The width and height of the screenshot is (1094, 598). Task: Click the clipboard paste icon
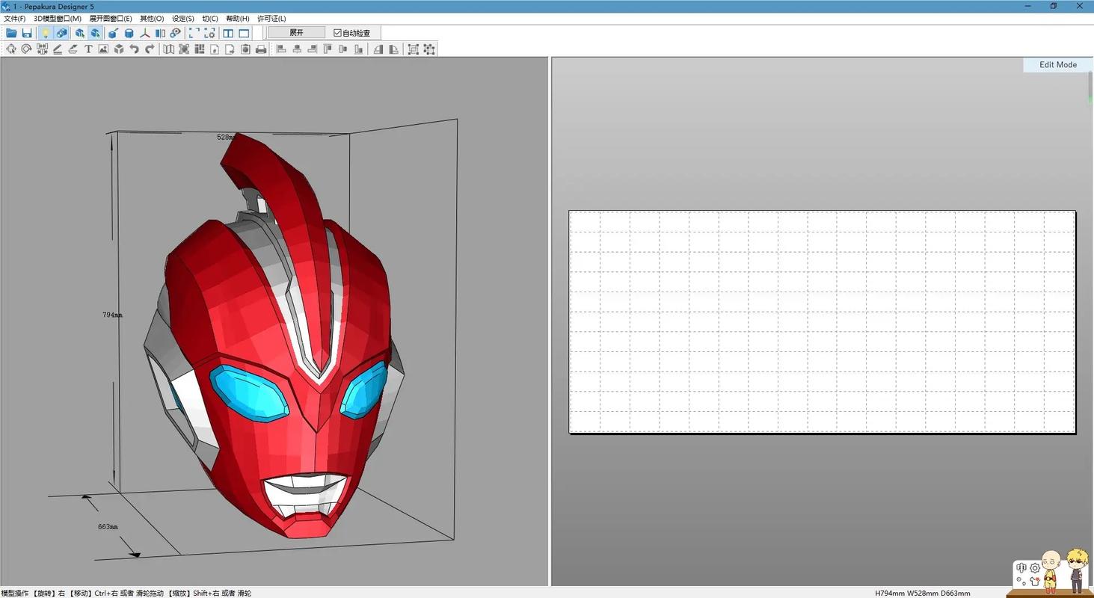(x=245, y=49)
